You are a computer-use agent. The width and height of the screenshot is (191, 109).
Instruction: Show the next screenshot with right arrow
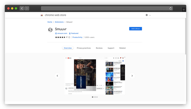(x=132, y=76)
